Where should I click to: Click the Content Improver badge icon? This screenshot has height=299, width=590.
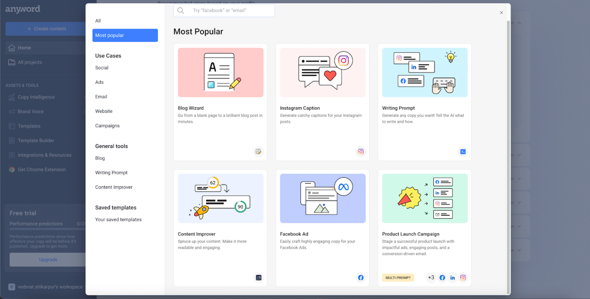click(258, 278)
